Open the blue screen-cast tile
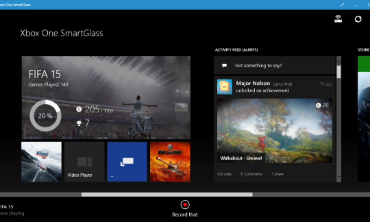Viewport: 370px width, 222px height. (x=127, y=162)
